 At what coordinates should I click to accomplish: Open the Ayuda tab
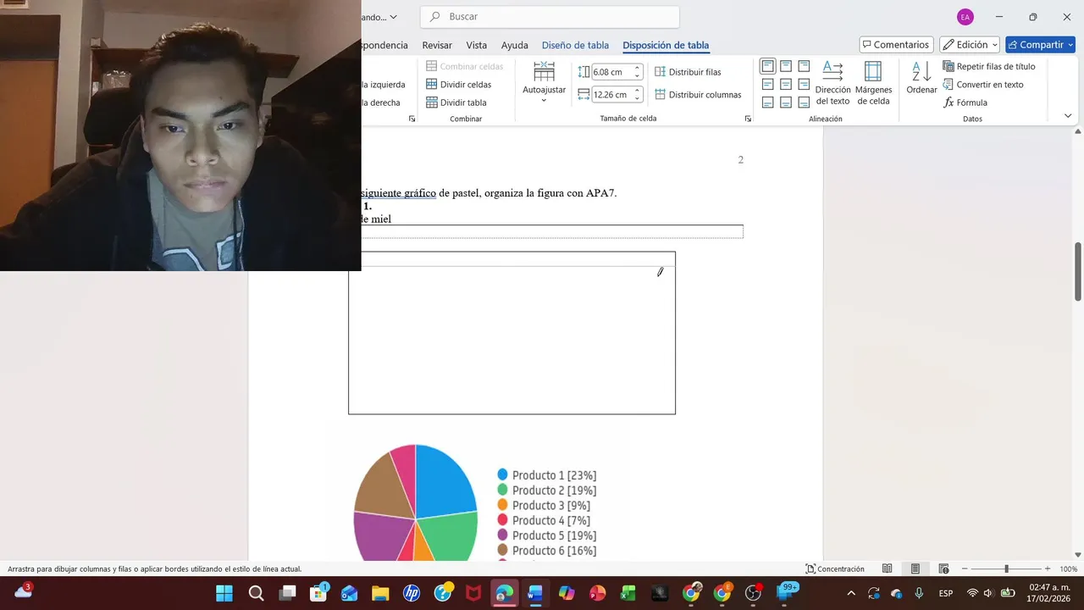[514, 45]
